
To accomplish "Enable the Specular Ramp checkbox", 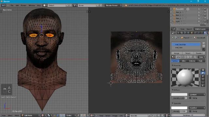I will 190,111.
